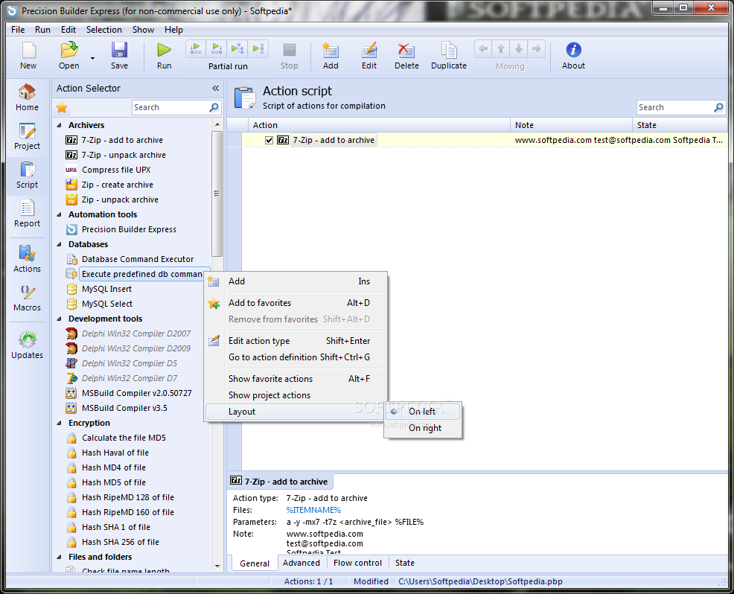The image size is (734, 594).
Task: Click Show project actions menu entry
Action: pos(296,395)
